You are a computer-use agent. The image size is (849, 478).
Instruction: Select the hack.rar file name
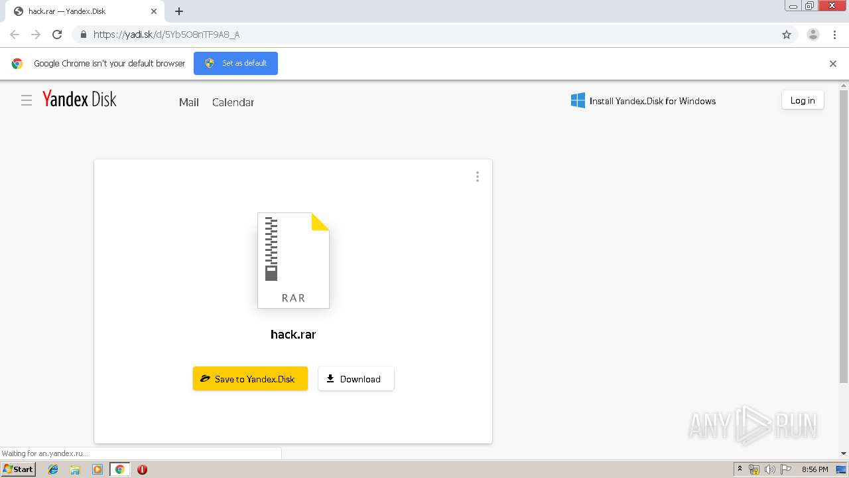(x=293, y=334)
